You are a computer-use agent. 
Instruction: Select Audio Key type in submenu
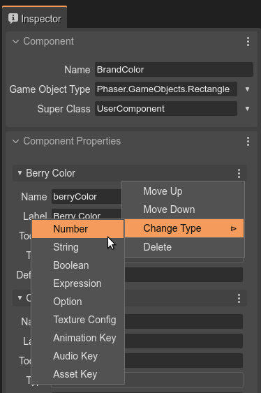(78, 356)
